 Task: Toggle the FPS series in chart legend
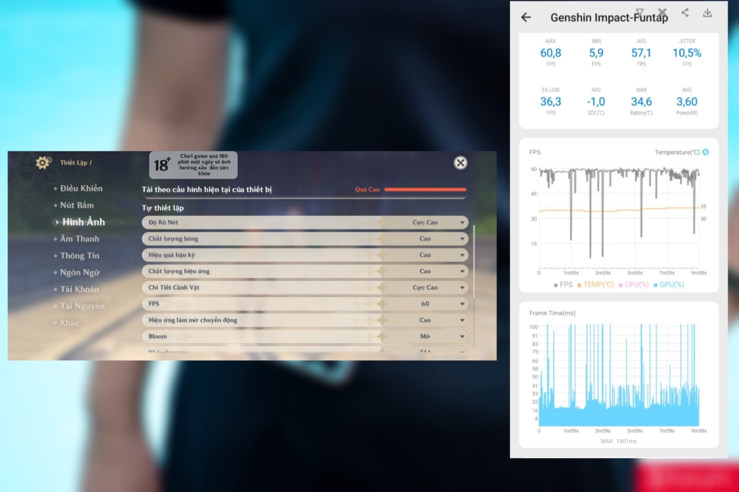(x=564, y=285)
